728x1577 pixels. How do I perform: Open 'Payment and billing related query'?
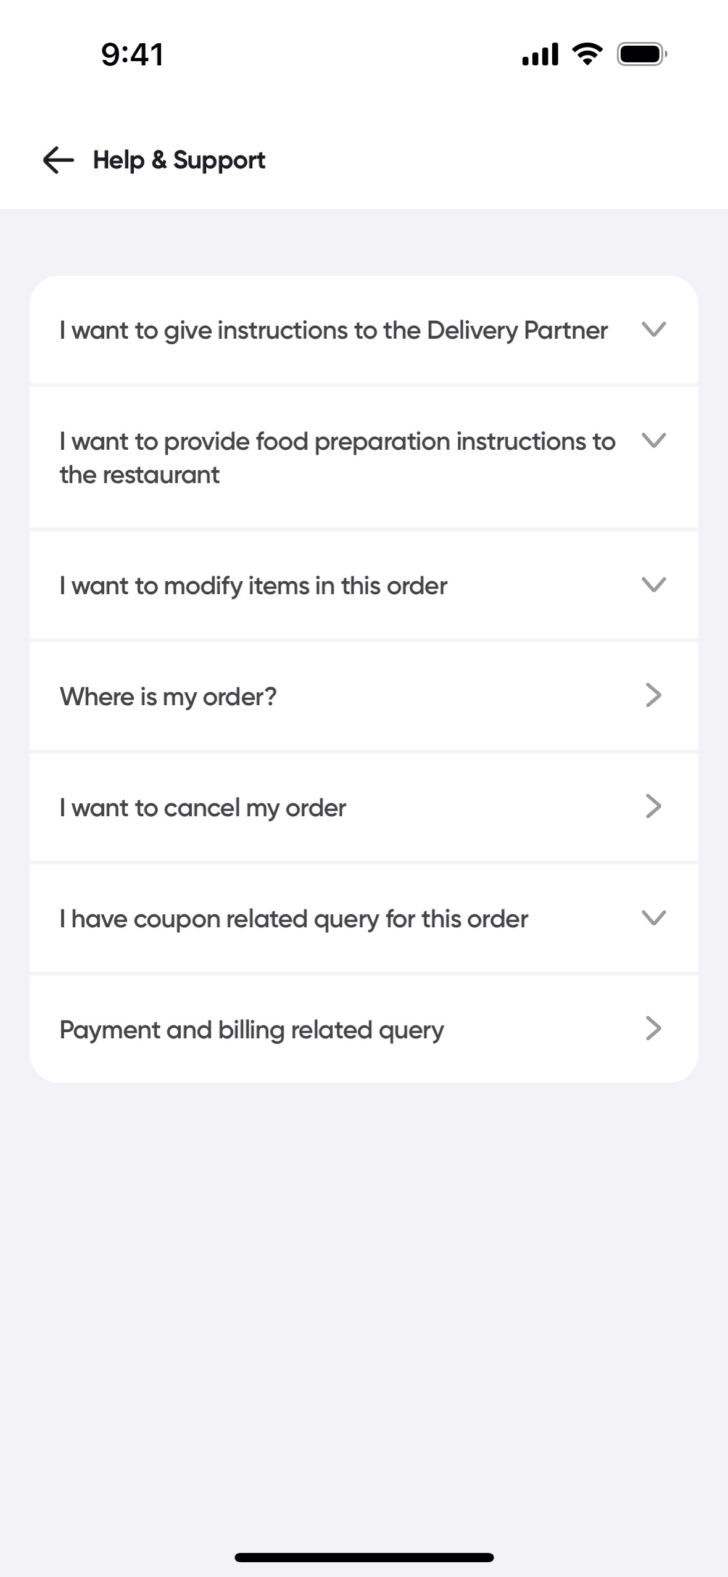pos(252,1030)
